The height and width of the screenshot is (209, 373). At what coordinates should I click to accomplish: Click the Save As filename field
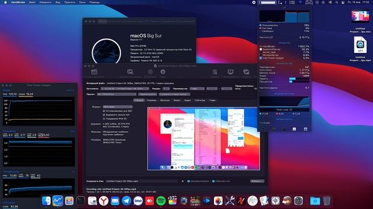141,181
